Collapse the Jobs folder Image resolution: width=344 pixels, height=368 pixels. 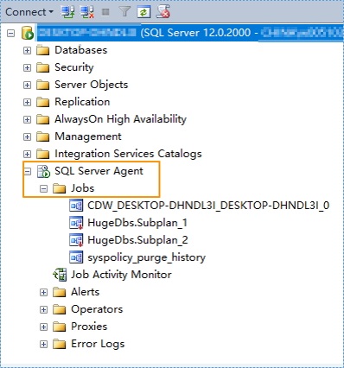point(43,188)
